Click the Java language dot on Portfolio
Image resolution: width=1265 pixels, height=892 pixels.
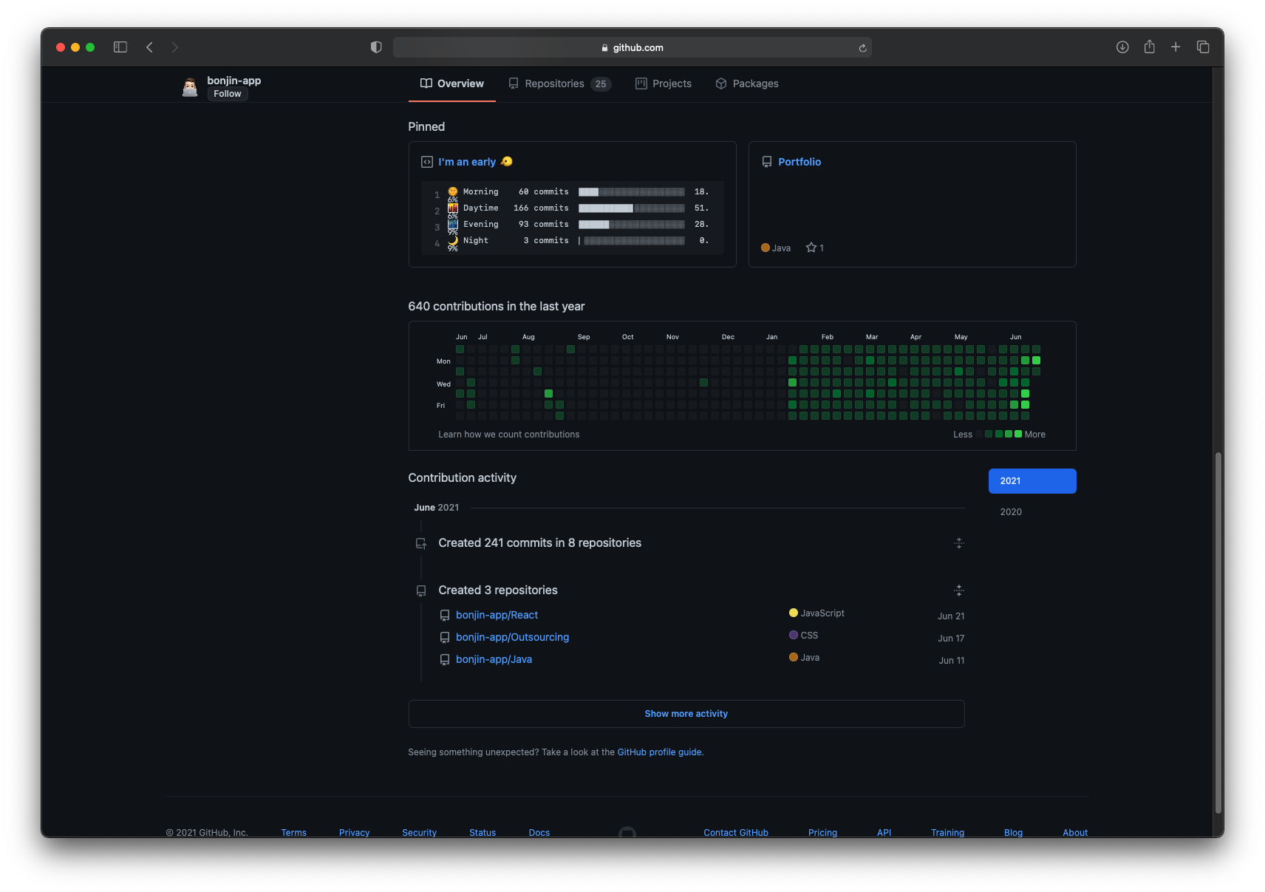point(766,248)
